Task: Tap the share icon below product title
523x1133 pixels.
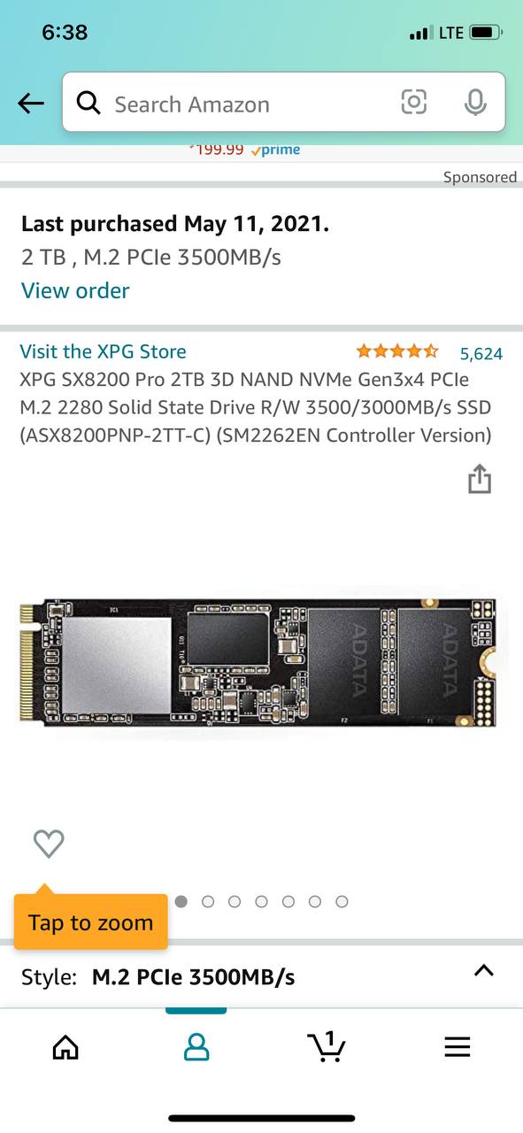Action: point(479,478)
